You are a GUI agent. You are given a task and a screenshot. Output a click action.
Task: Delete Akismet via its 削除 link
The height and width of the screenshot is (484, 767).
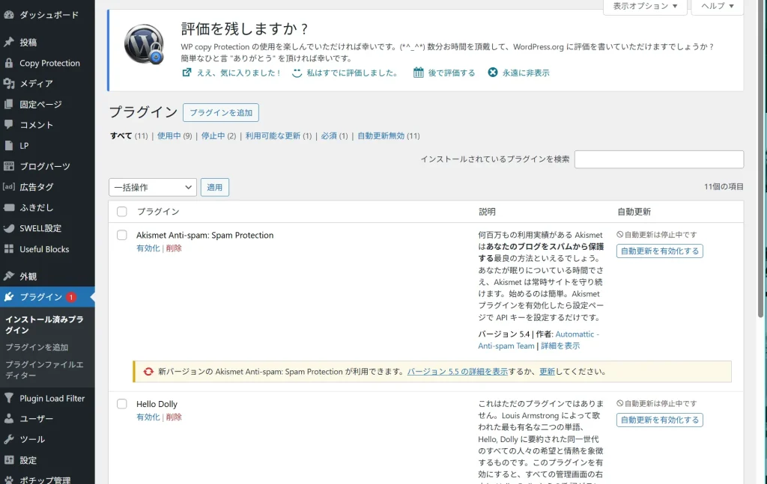[x=174, y=248]
